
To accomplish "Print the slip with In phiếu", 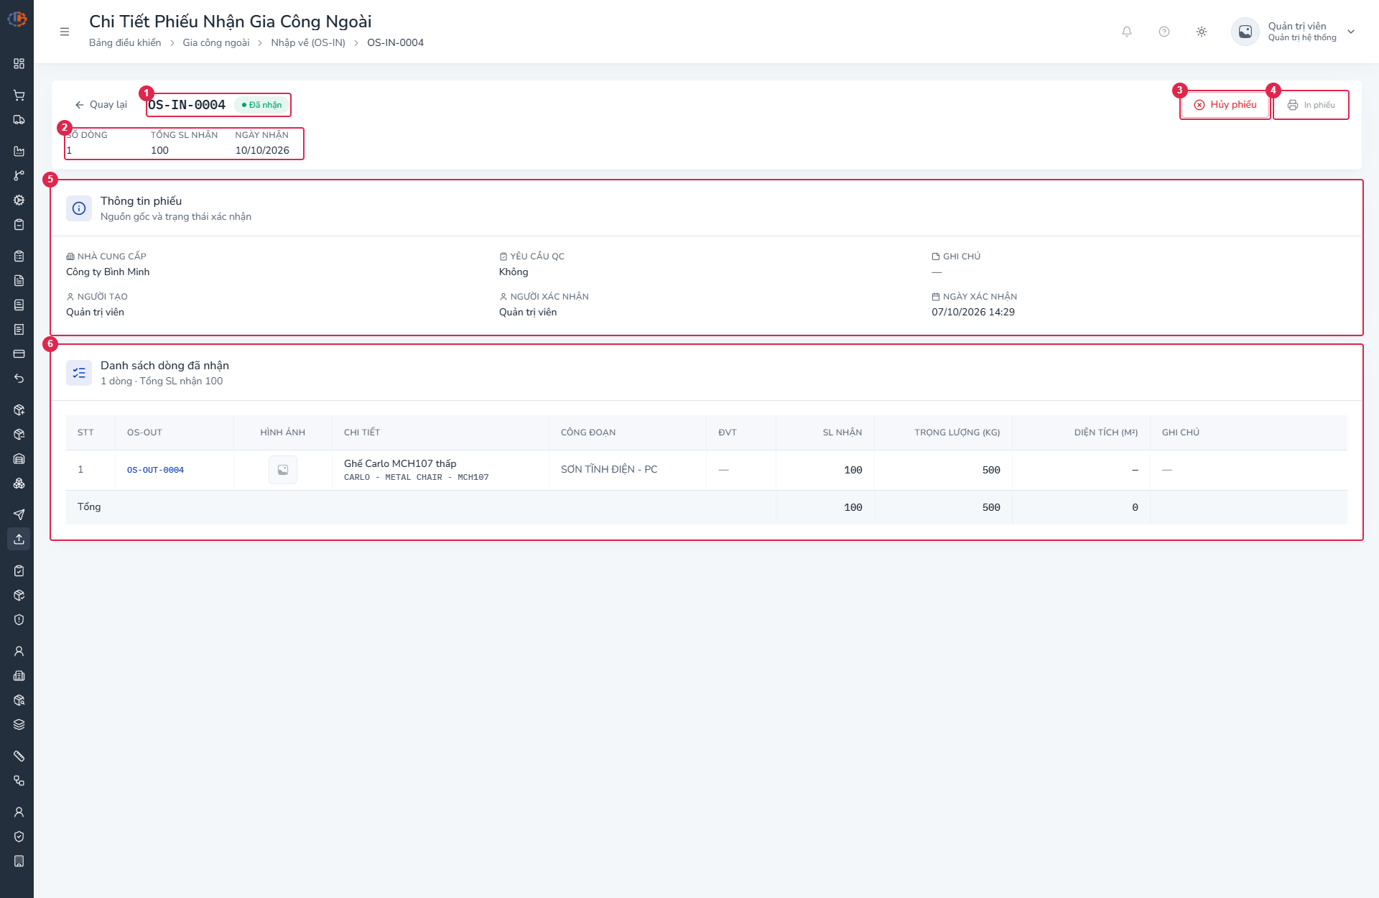I will [1311, 105].
